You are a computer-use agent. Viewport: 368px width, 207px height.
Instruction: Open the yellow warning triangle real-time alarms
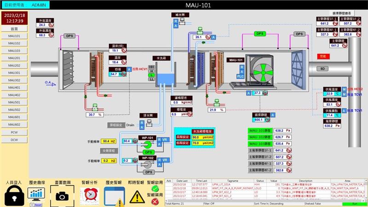137,196
